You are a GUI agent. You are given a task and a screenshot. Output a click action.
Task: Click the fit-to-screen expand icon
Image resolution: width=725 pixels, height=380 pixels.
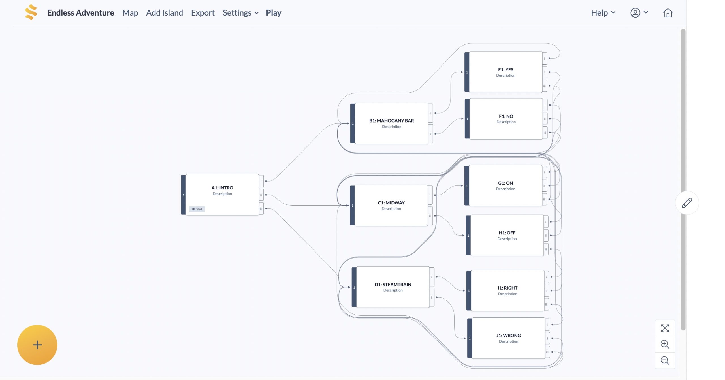tap(665, 328)
